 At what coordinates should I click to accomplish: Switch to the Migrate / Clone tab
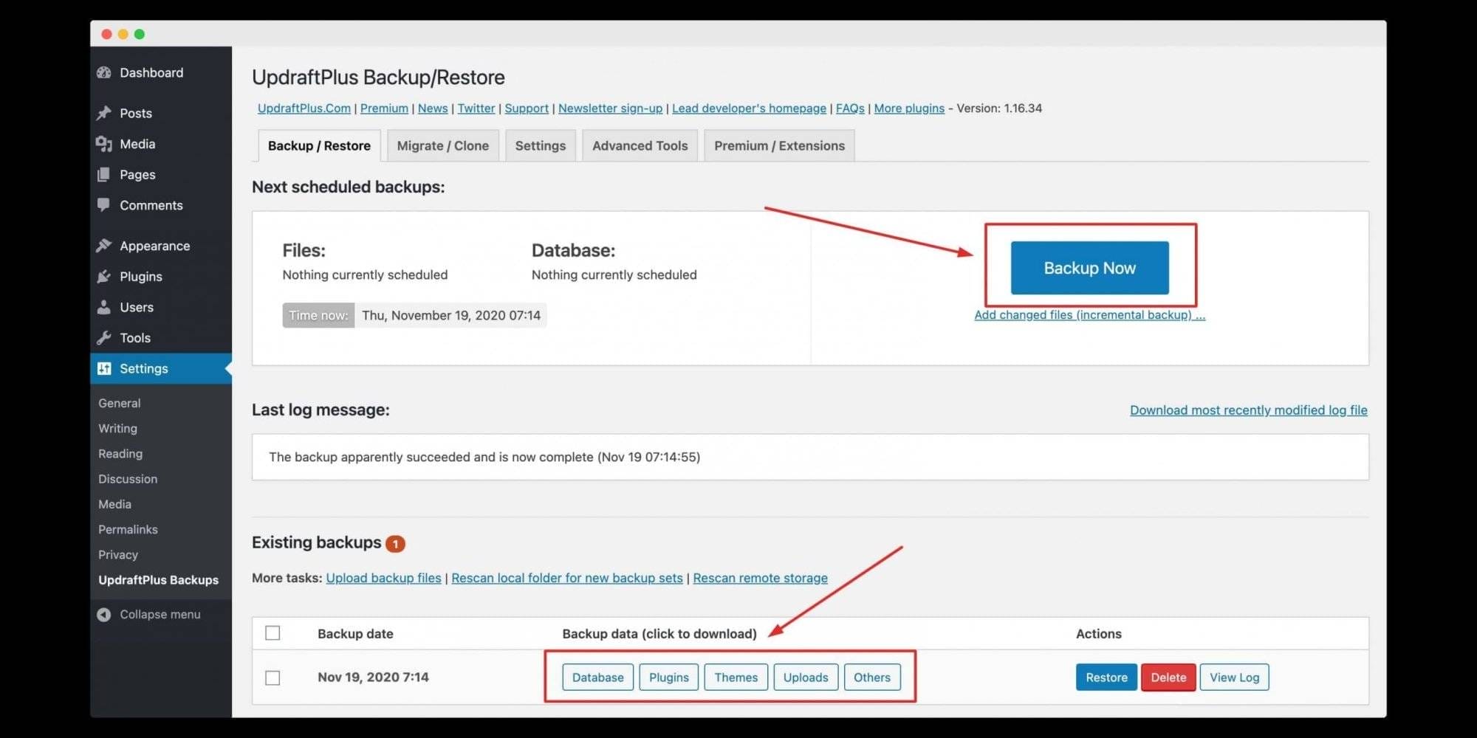tap(442, 146)
